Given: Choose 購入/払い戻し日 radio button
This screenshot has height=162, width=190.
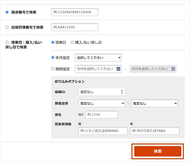Looking at the screenshot, I should coord(72,42).
